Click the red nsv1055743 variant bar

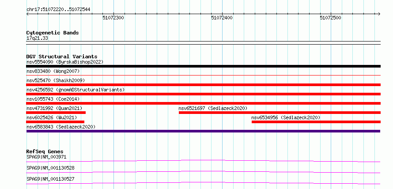coord(203,103)
